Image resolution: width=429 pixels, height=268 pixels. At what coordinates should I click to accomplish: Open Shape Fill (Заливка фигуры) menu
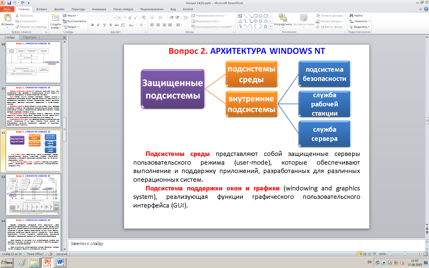[330, 16]
